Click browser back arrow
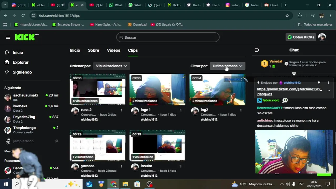Viewport: 336px width, 189px height. click(x=6, y=15)
